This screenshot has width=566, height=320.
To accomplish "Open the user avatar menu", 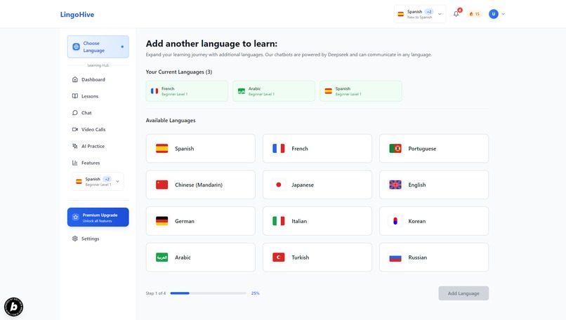I will tap(493, 14).
